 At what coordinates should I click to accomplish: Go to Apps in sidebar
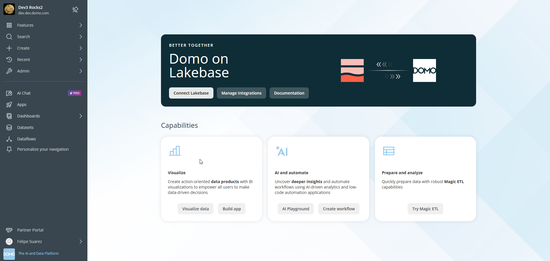(44, 105)
